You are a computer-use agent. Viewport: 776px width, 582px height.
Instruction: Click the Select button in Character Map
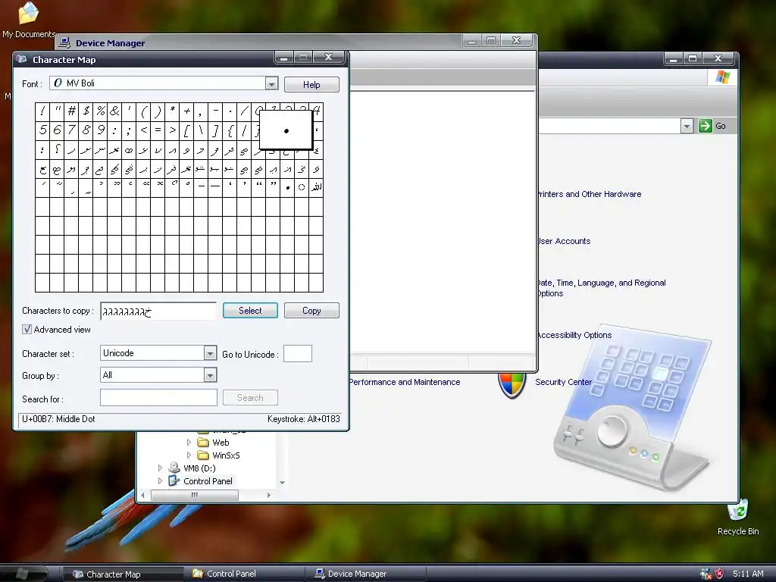[250, 310]
